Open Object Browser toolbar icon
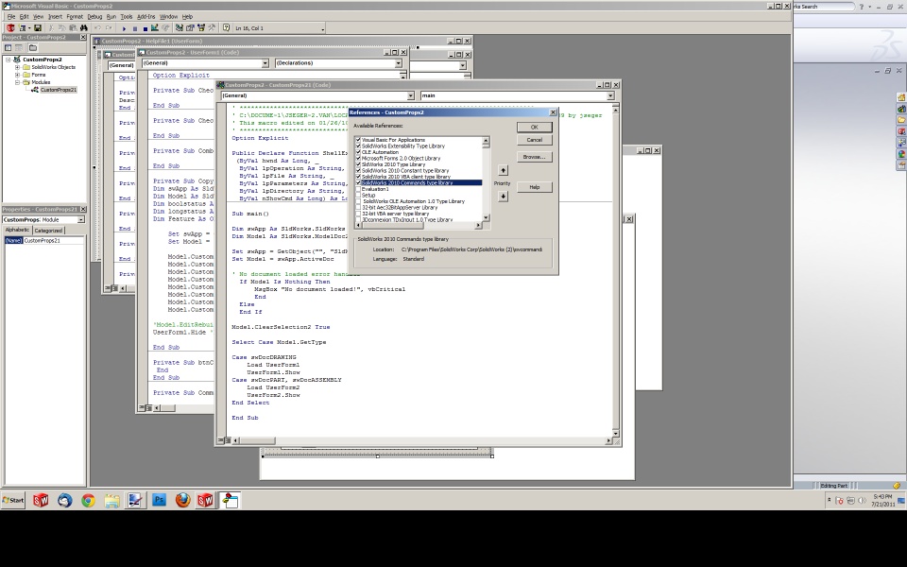 [x=201, y=27]
